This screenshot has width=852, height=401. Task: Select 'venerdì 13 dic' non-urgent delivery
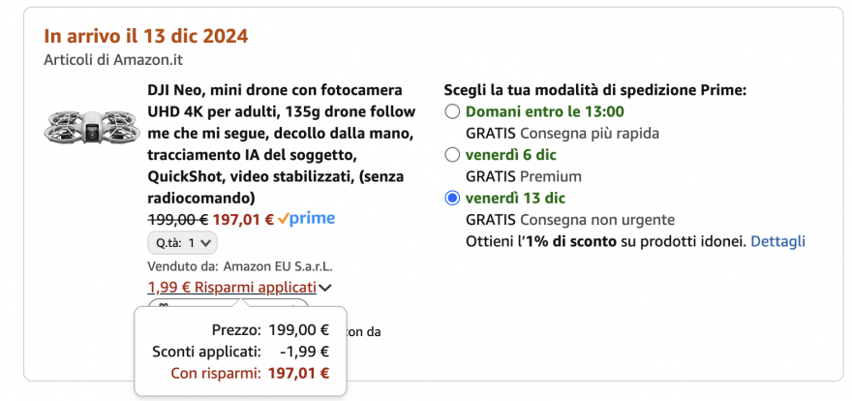452,198
